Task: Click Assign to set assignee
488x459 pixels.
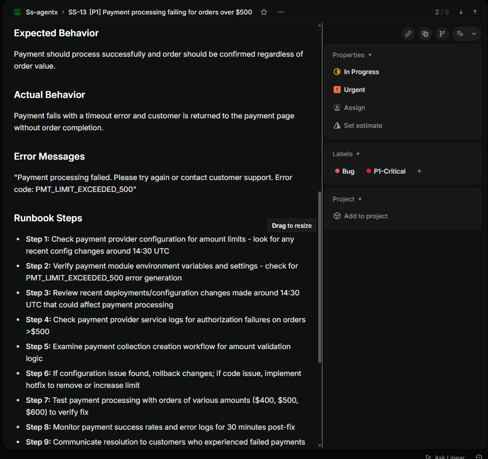Action: click(x=354, y=108)
